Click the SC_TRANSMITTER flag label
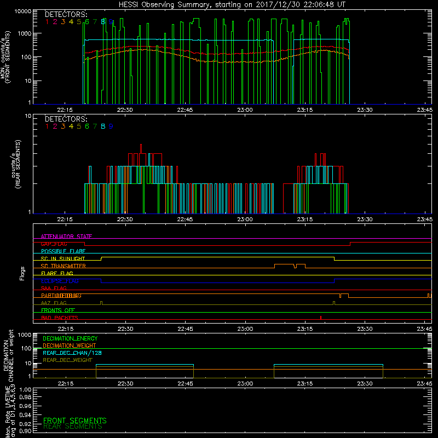The image size is (438, 438). tap(64, 266)
